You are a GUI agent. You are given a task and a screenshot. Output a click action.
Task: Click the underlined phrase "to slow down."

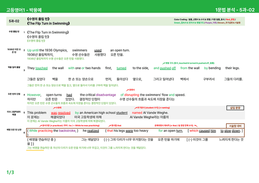231,131
